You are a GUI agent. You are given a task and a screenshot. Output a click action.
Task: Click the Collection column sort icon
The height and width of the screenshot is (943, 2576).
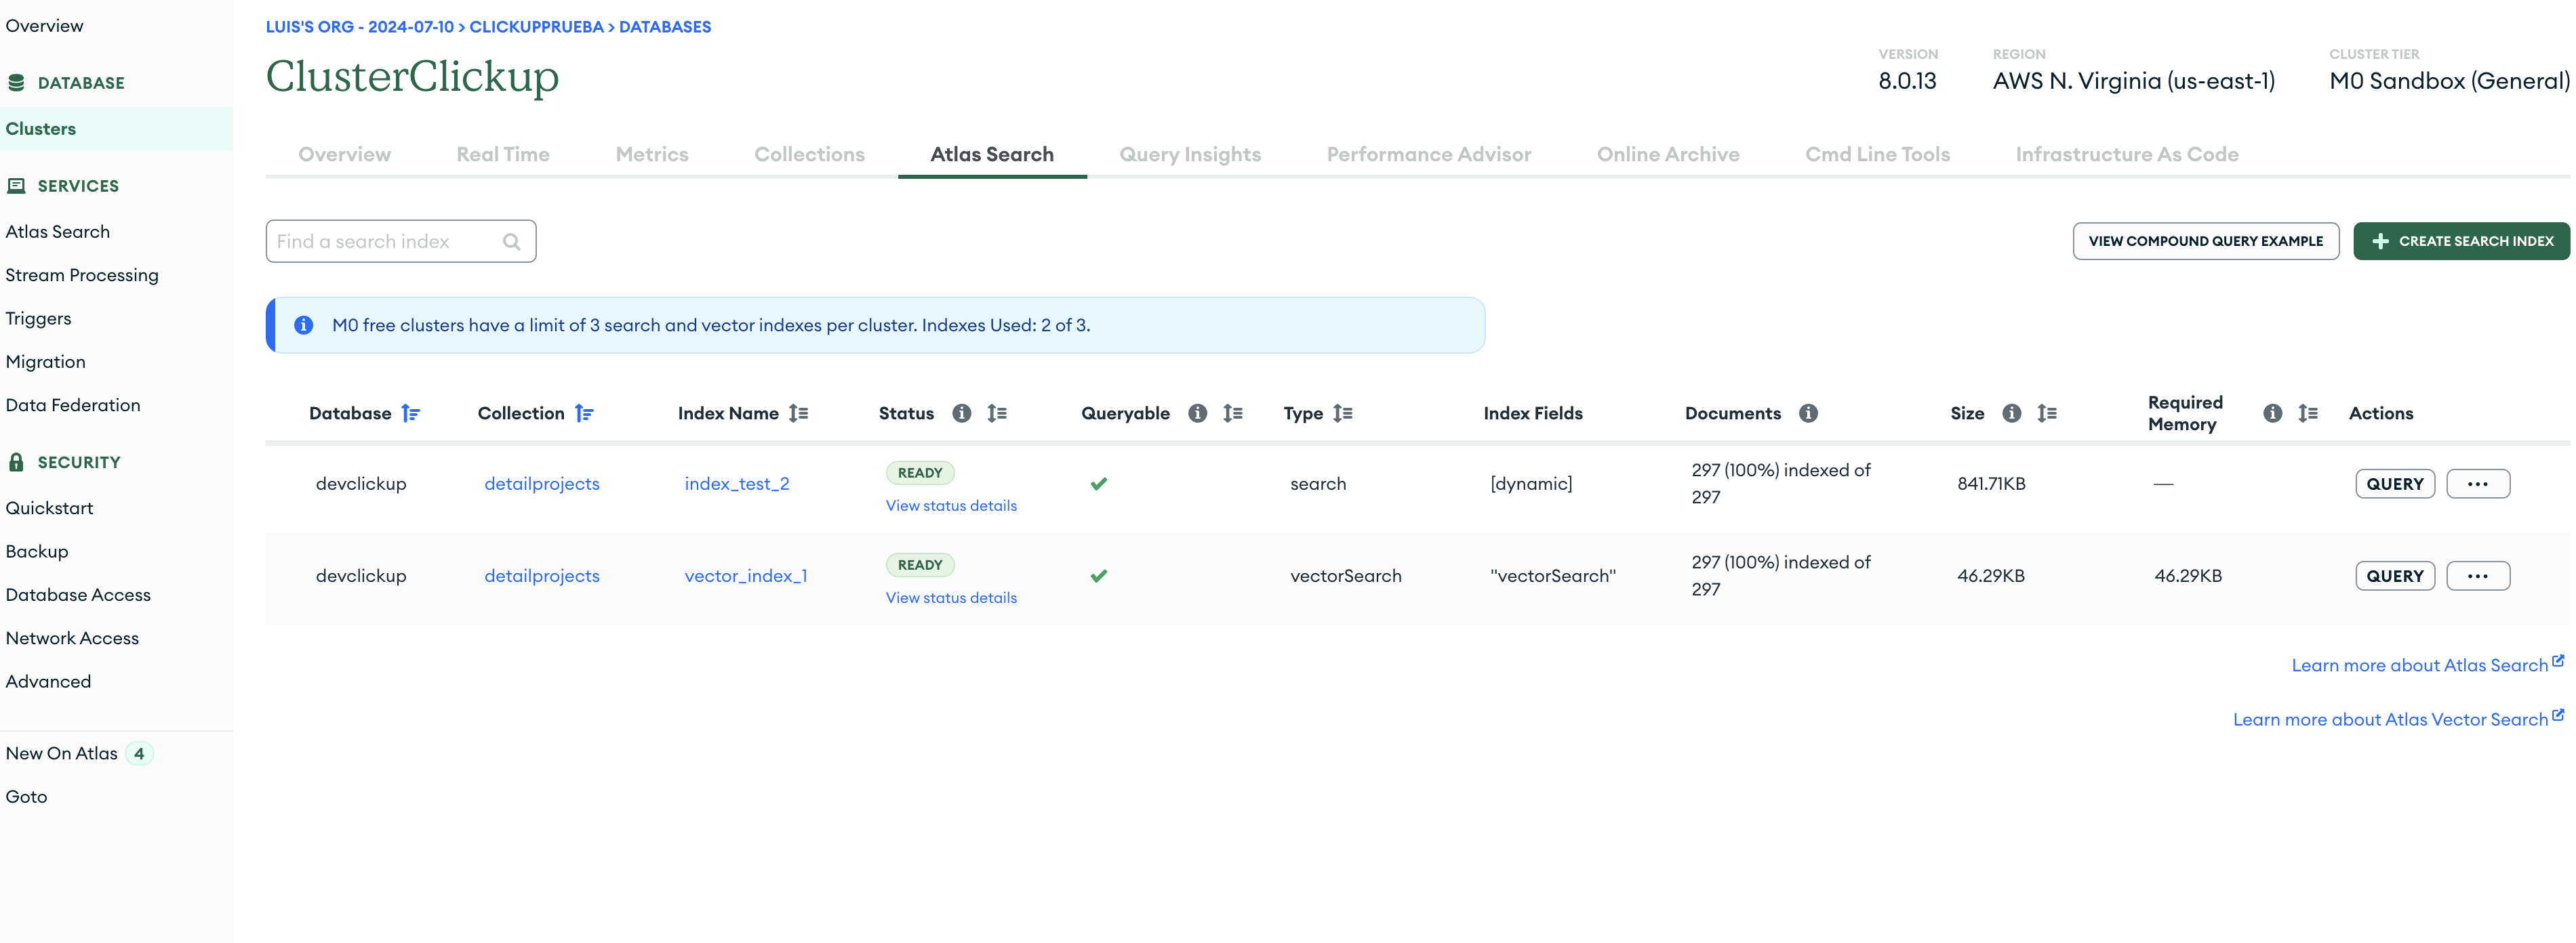[584, 413]
